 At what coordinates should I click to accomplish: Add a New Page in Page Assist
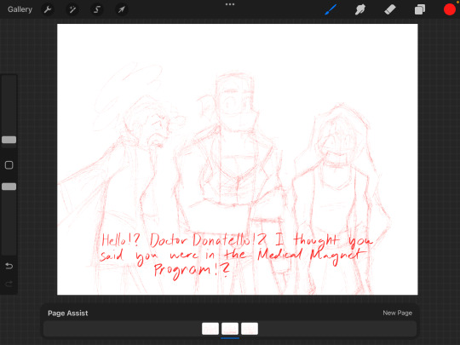coord(397,313)
